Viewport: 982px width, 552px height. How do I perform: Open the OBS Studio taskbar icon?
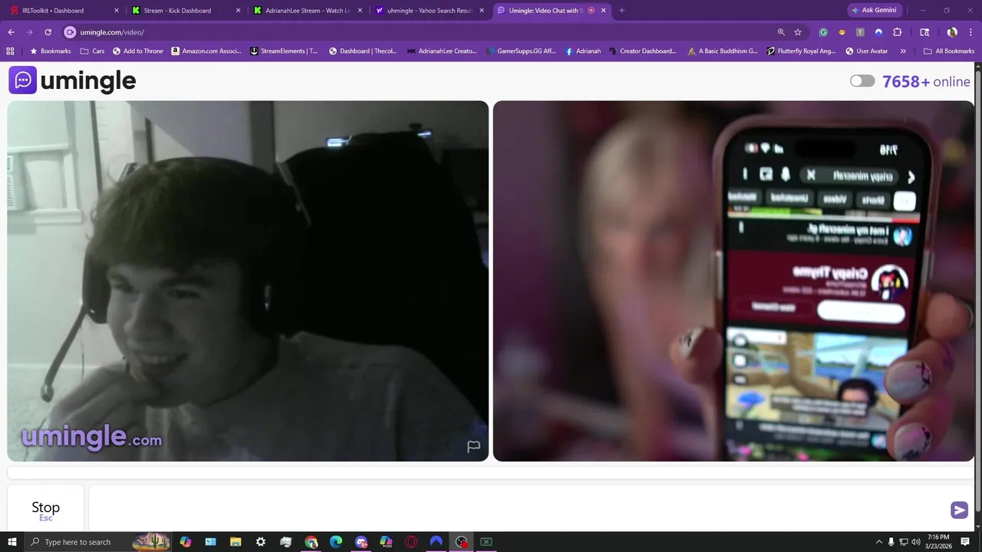[x=461, y=542]
